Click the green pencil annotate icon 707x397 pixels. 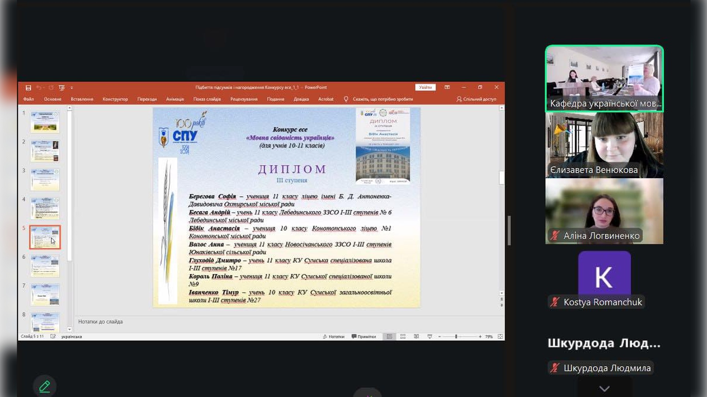click(x=45, y=386)
